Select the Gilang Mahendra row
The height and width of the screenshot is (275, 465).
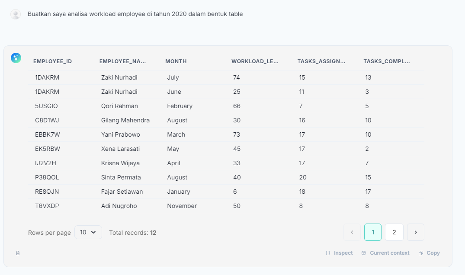pos(125,120)
